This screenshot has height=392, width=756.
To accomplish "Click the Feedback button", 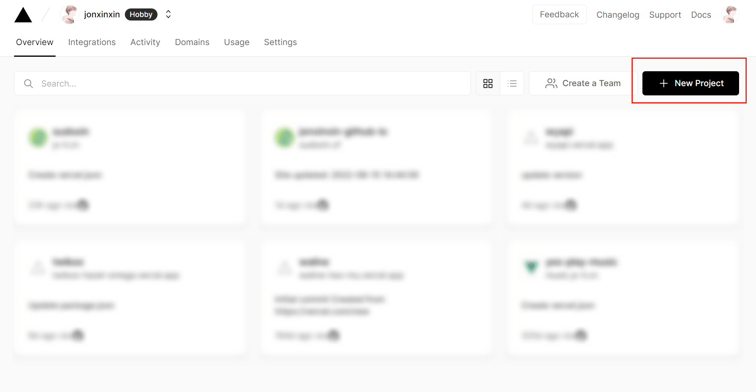I will click(559, 14).
